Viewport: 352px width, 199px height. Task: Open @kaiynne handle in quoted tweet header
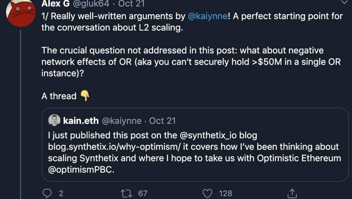pos(121,121)
